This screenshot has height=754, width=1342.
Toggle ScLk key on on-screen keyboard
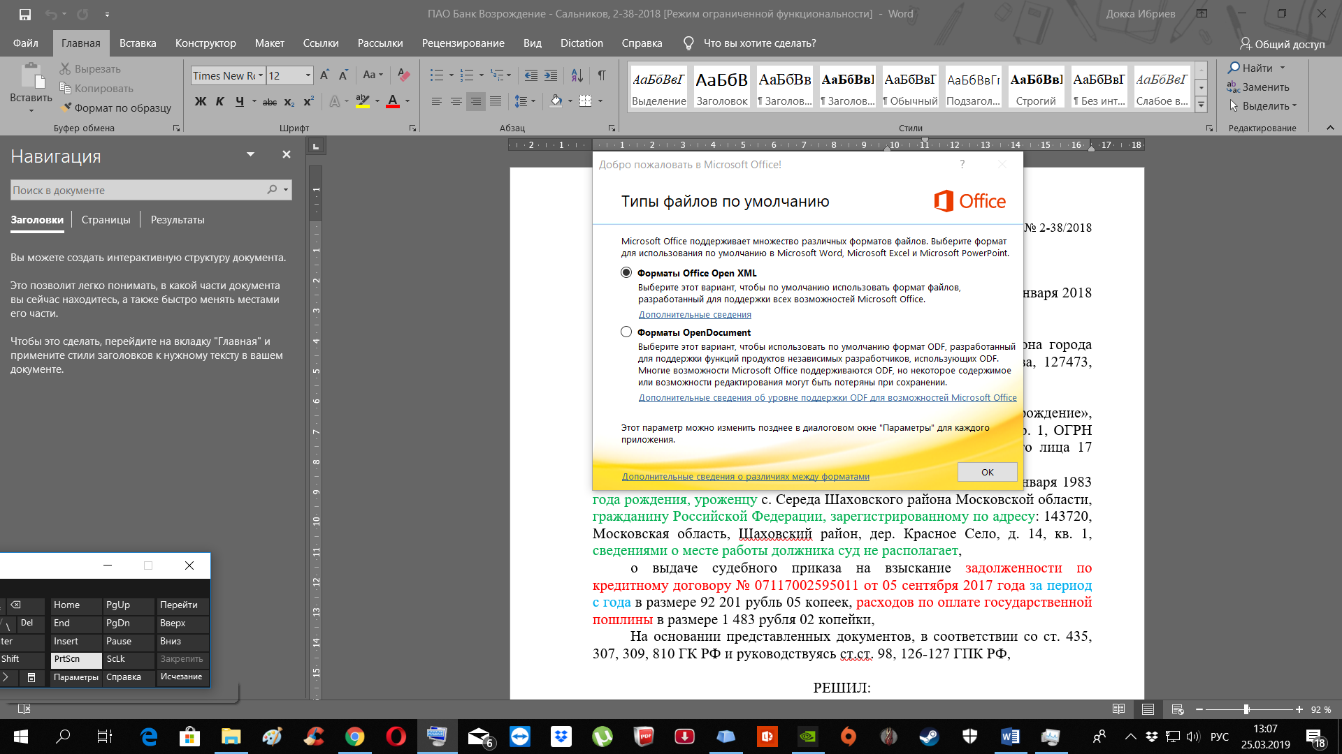point(129,659)
